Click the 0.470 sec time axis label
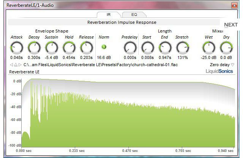This screenshot has height=158, width=243. coord(130,151)
